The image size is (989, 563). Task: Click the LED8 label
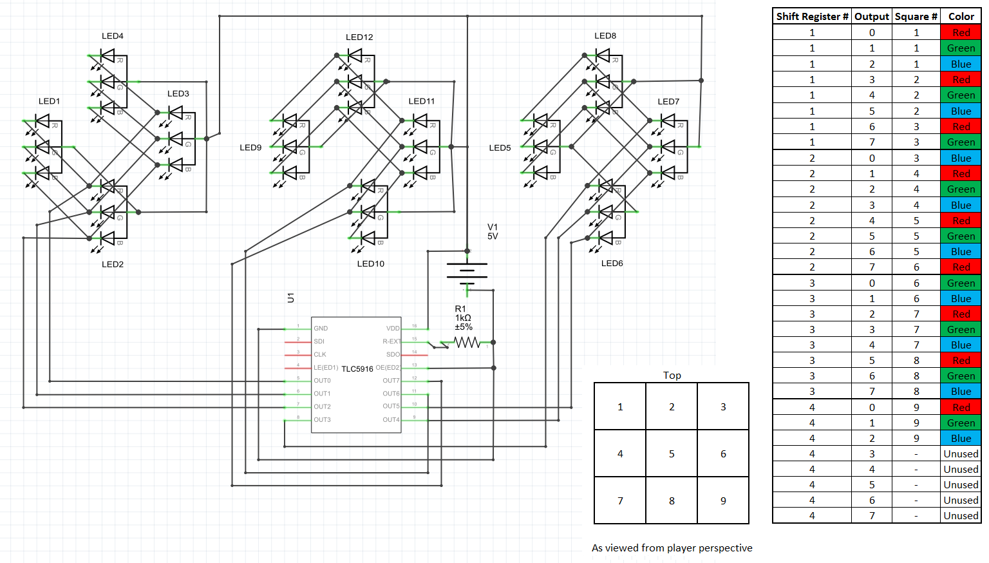[605, 35]
